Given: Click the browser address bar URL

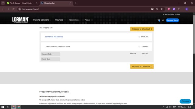Looking at the screenshot, I should click(x=30, y=9).
